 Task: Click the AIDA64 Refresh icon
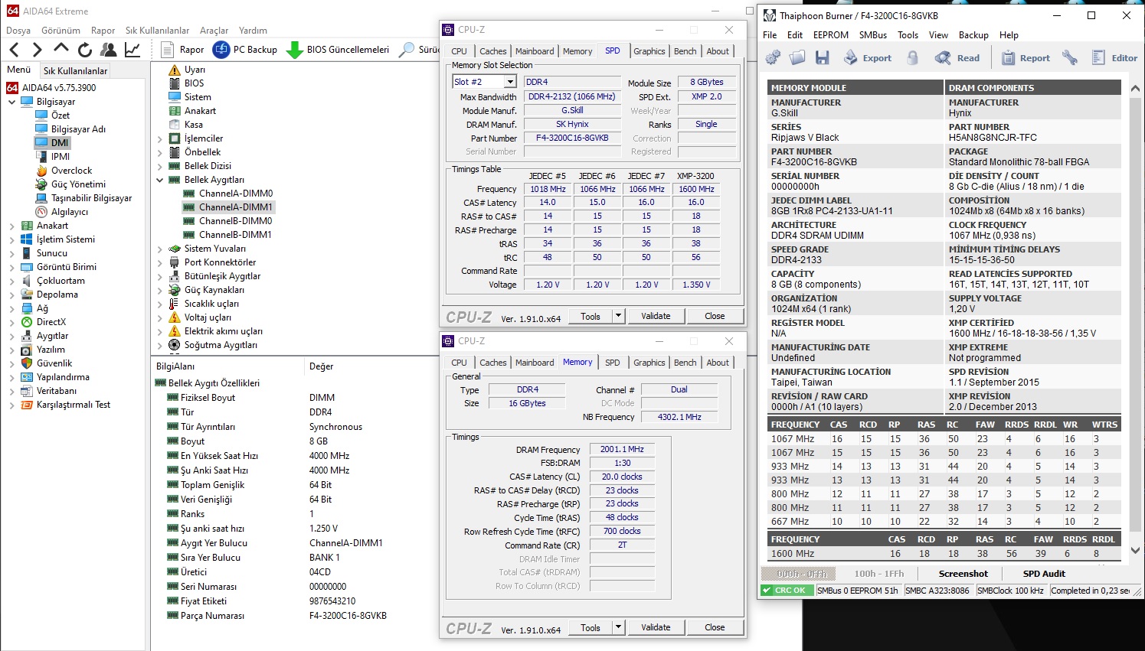point(85,50)
